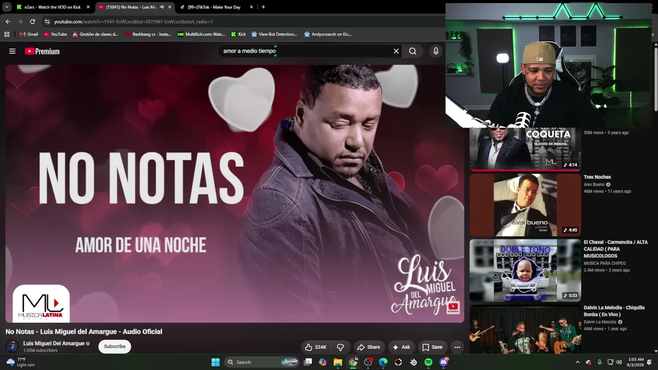Mute the No Notas tab audio

pos(162,7)
